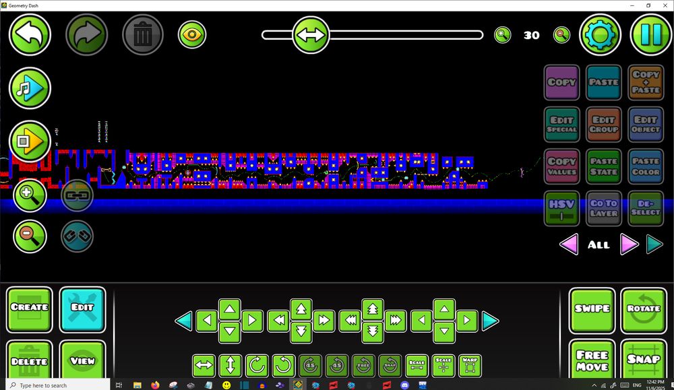Go to previous layer with pink left arrow
The height and width of the screenshot is (390, 674).
click(x=569, y=245)
